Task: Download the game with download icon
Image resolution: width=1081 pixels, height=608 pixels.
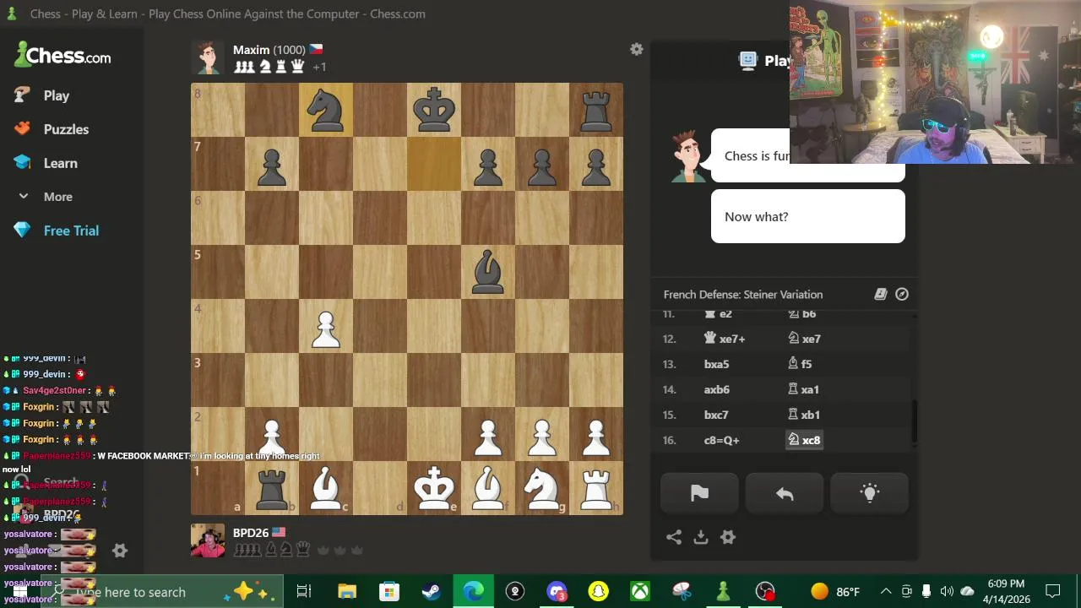Action: tap(701, 537)
